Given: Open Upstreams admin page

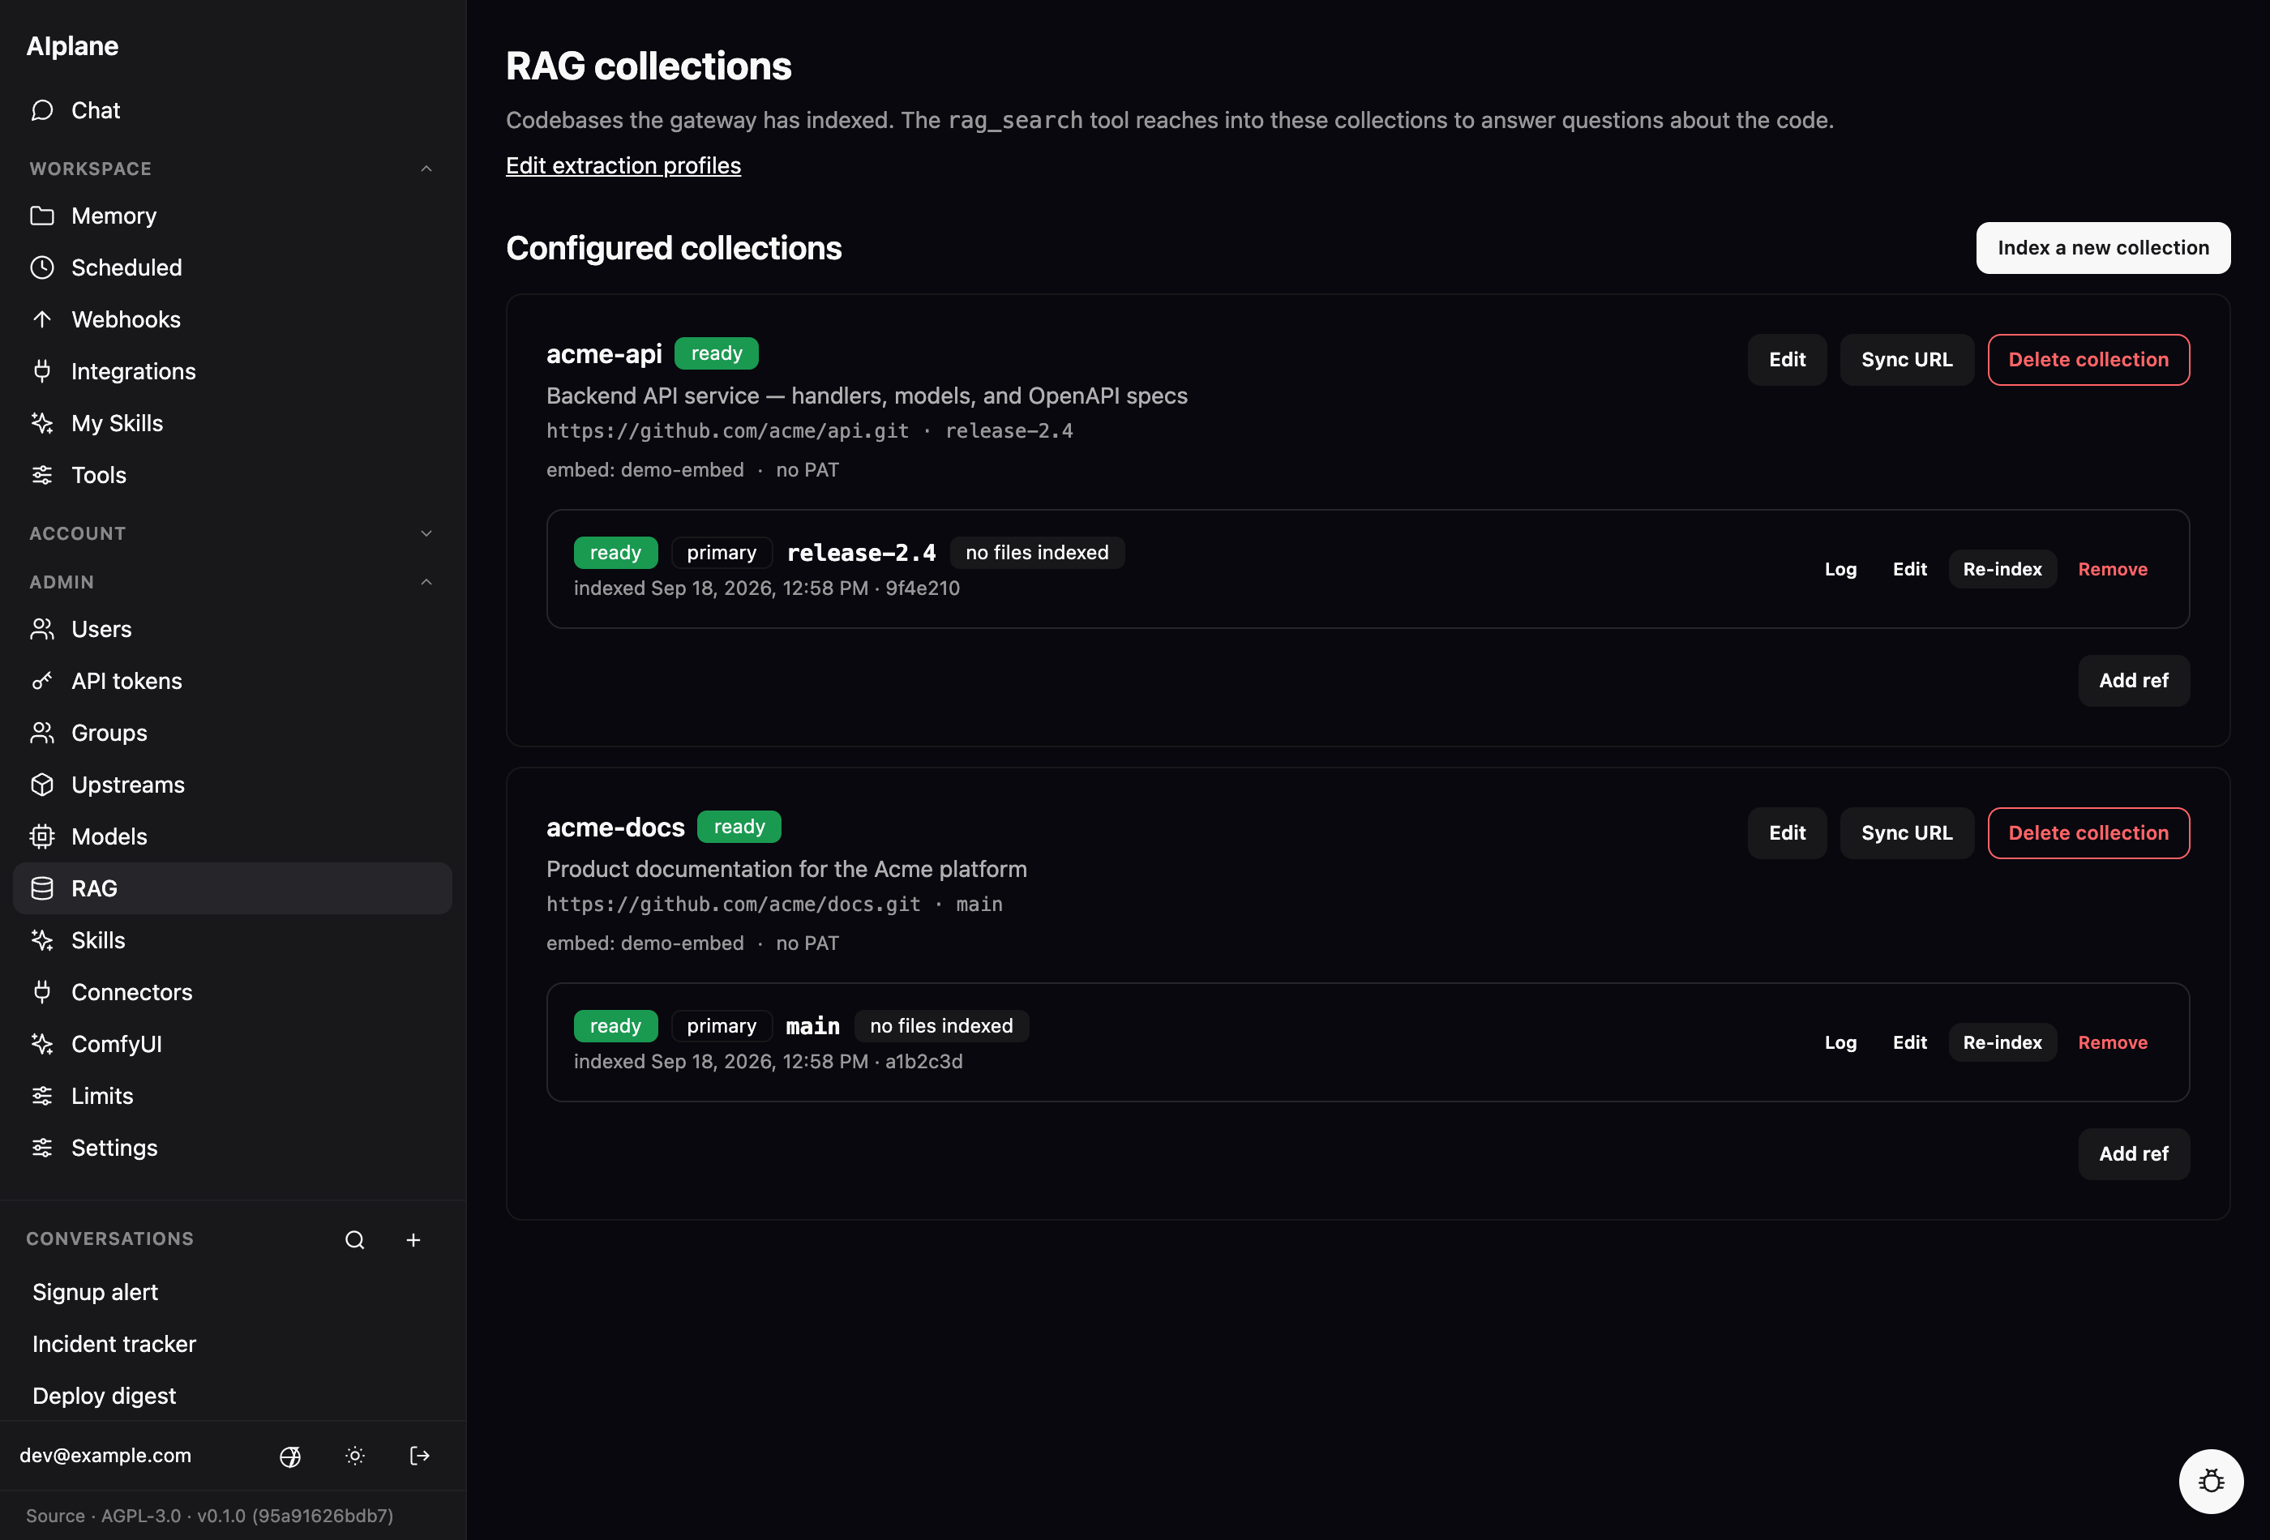Looking at the screenshot, I should tap(232, 784).
